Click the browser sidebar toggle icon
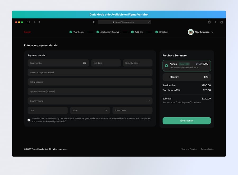Viewport: 238px width, 175px height. (28, 22)
